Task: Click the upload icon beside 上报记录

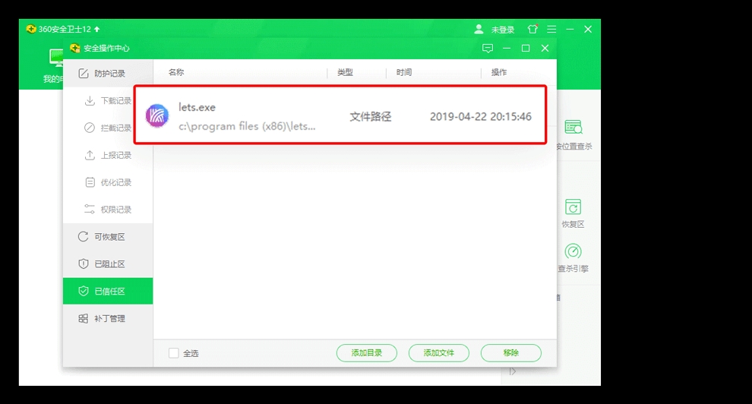Action: point(90,155)
